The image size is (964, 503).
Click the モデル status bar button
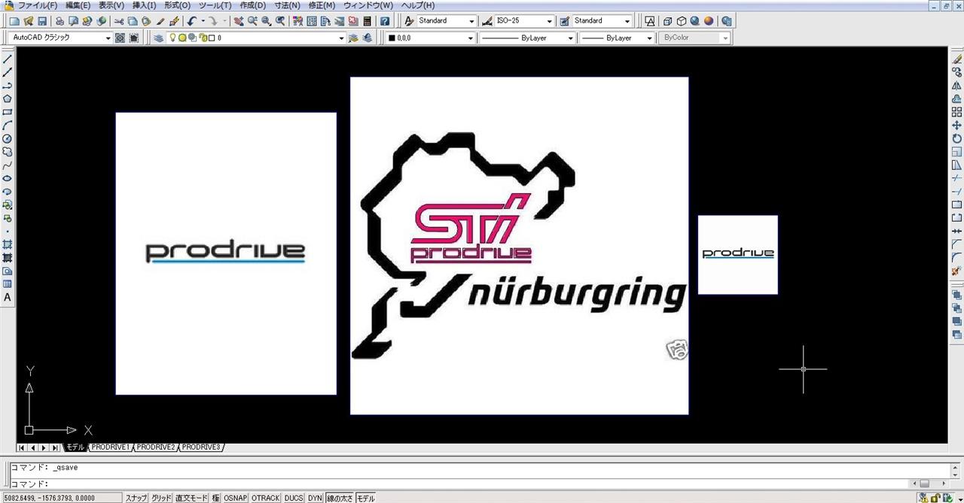(365, 498)
